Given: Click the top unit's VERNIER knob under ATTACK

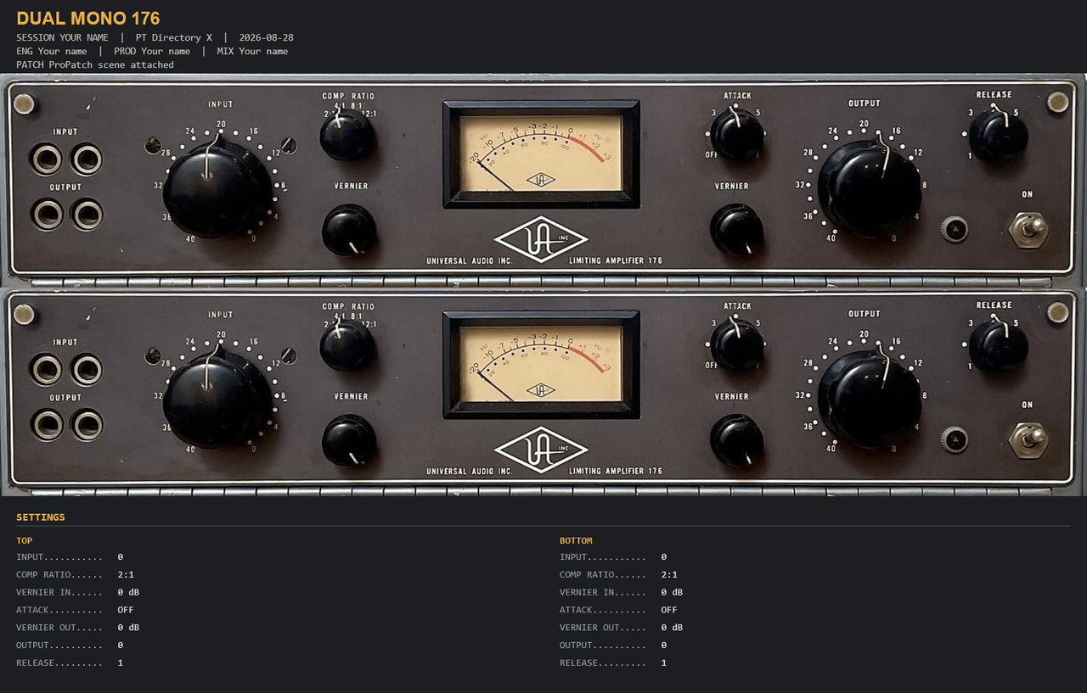Looking at the screenshot, I should tap(736, 230).
